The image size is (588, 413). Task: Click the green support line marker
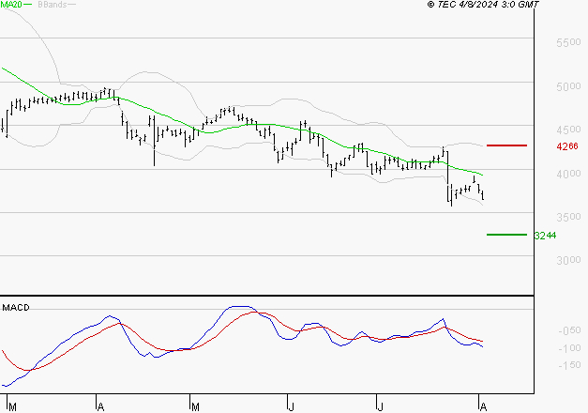506,235
